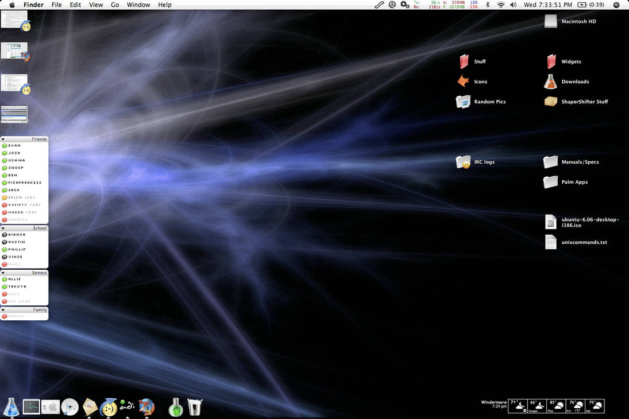Click the volume speaker icon to adjust sound
The image size is (629, 419).
(x=514, y=5)
